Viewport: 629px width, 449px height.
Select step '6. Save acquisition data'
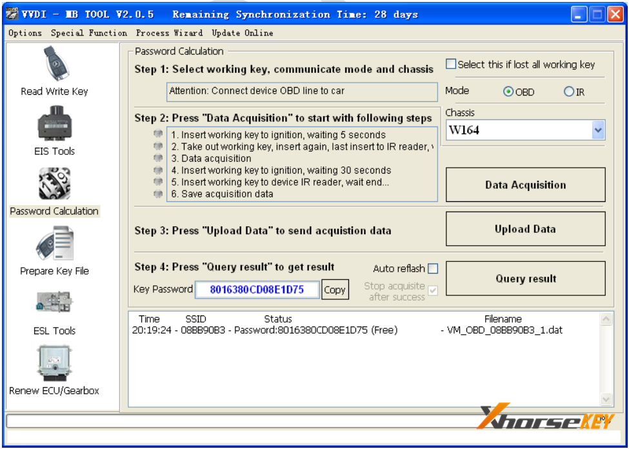(x=222, y=194)
